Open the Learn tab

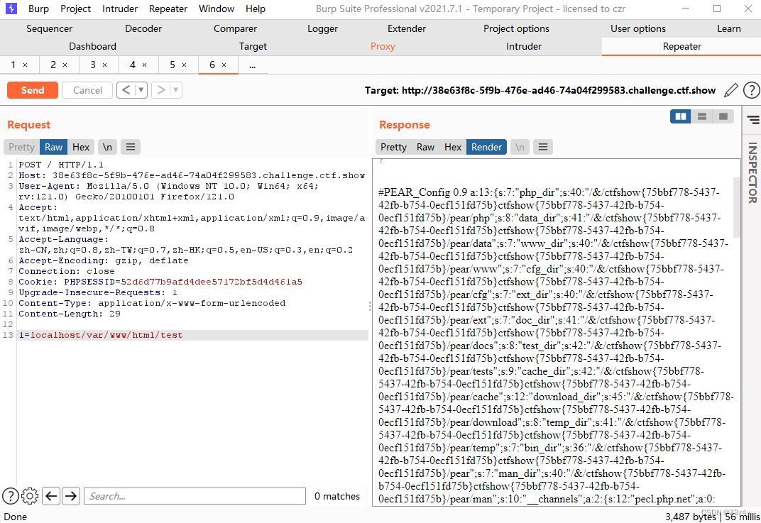click(728, 28)
